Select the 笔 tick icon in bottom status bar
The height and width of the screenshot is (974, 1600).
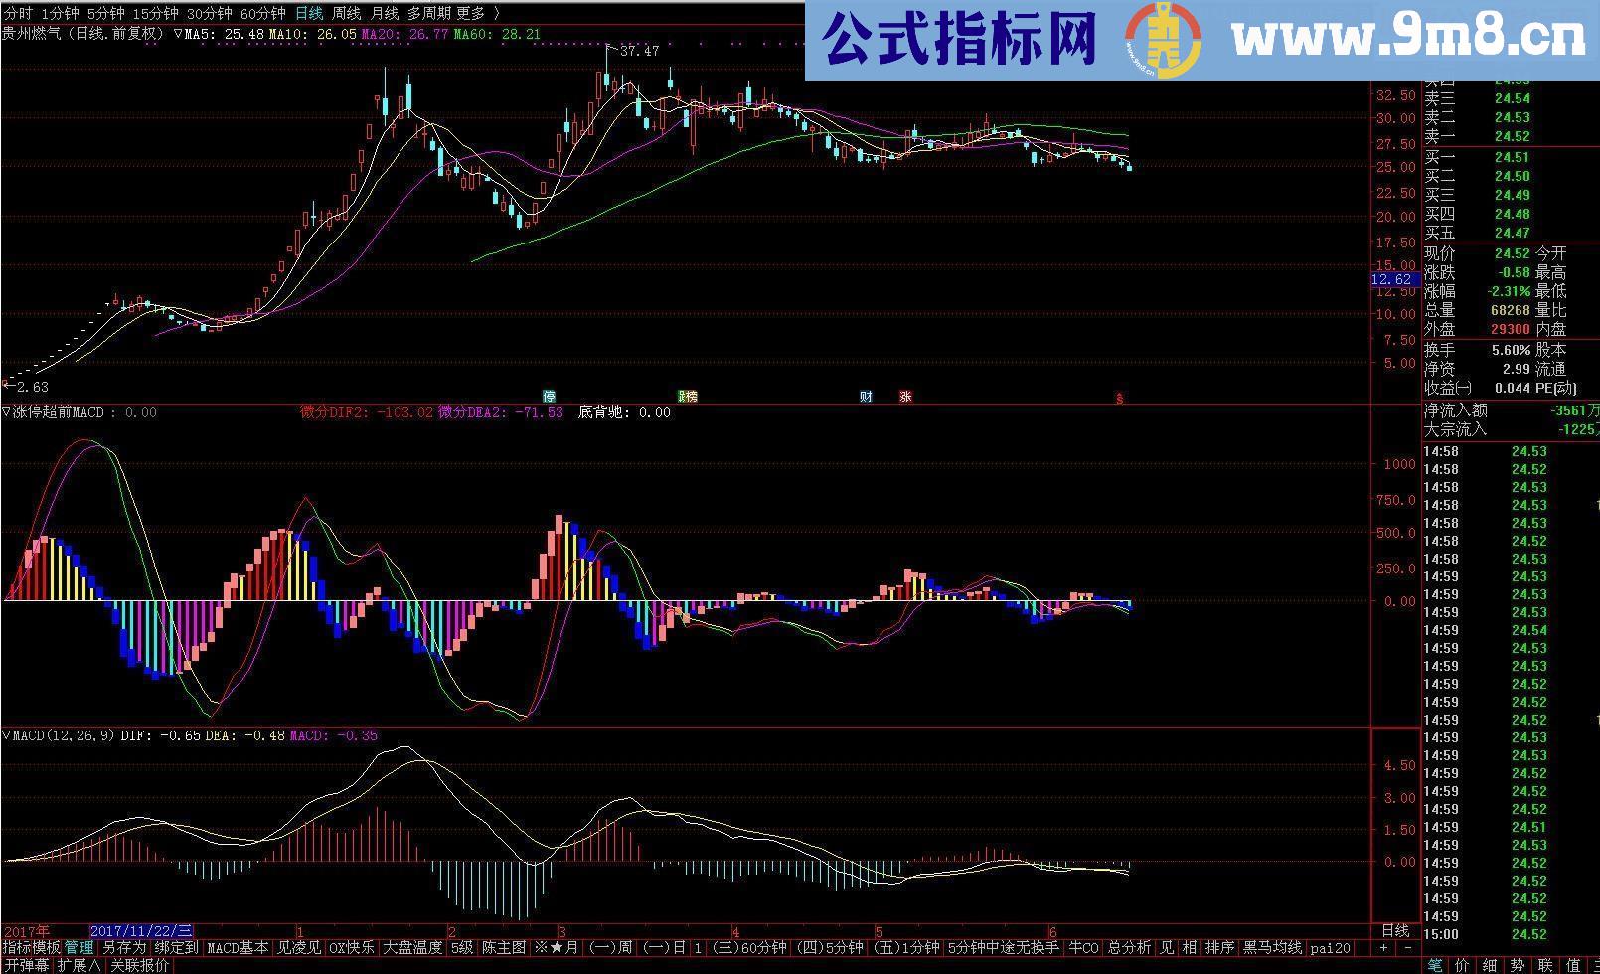click(1435, 964)
